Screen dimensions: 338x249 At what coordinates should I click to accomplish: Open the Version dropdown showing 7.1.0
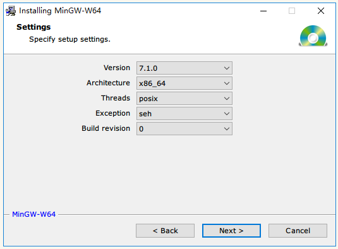(184, 68)
